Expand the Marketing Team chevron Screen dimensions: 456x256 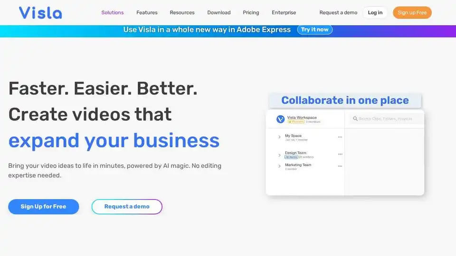coord(279,166)
